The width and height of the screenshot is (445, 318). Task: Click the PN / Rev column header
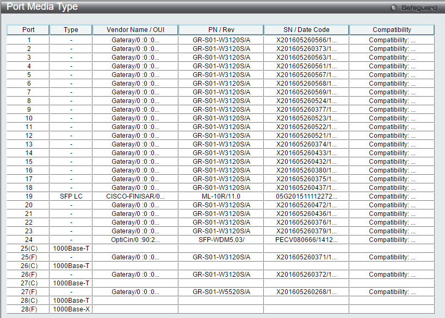tap(221, 30)
